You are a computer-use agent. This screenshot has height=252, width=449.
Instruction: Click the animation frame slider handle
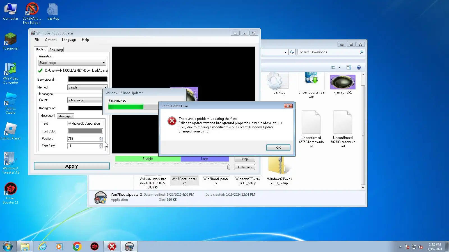[229, 167]
